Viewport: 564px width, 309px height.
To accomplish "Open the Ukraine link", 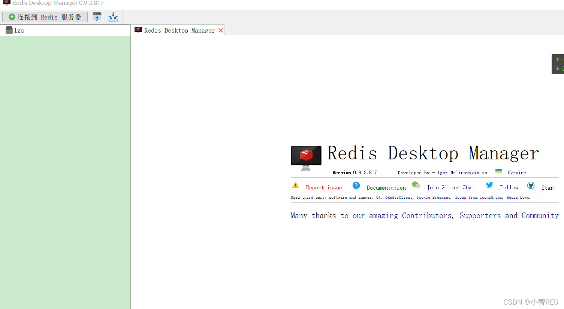I will point(517,173).
